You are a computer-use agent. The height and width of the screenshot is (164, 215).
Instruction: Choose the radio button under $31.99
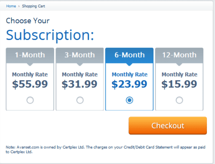pyautogui.click(x=80, y=100)
